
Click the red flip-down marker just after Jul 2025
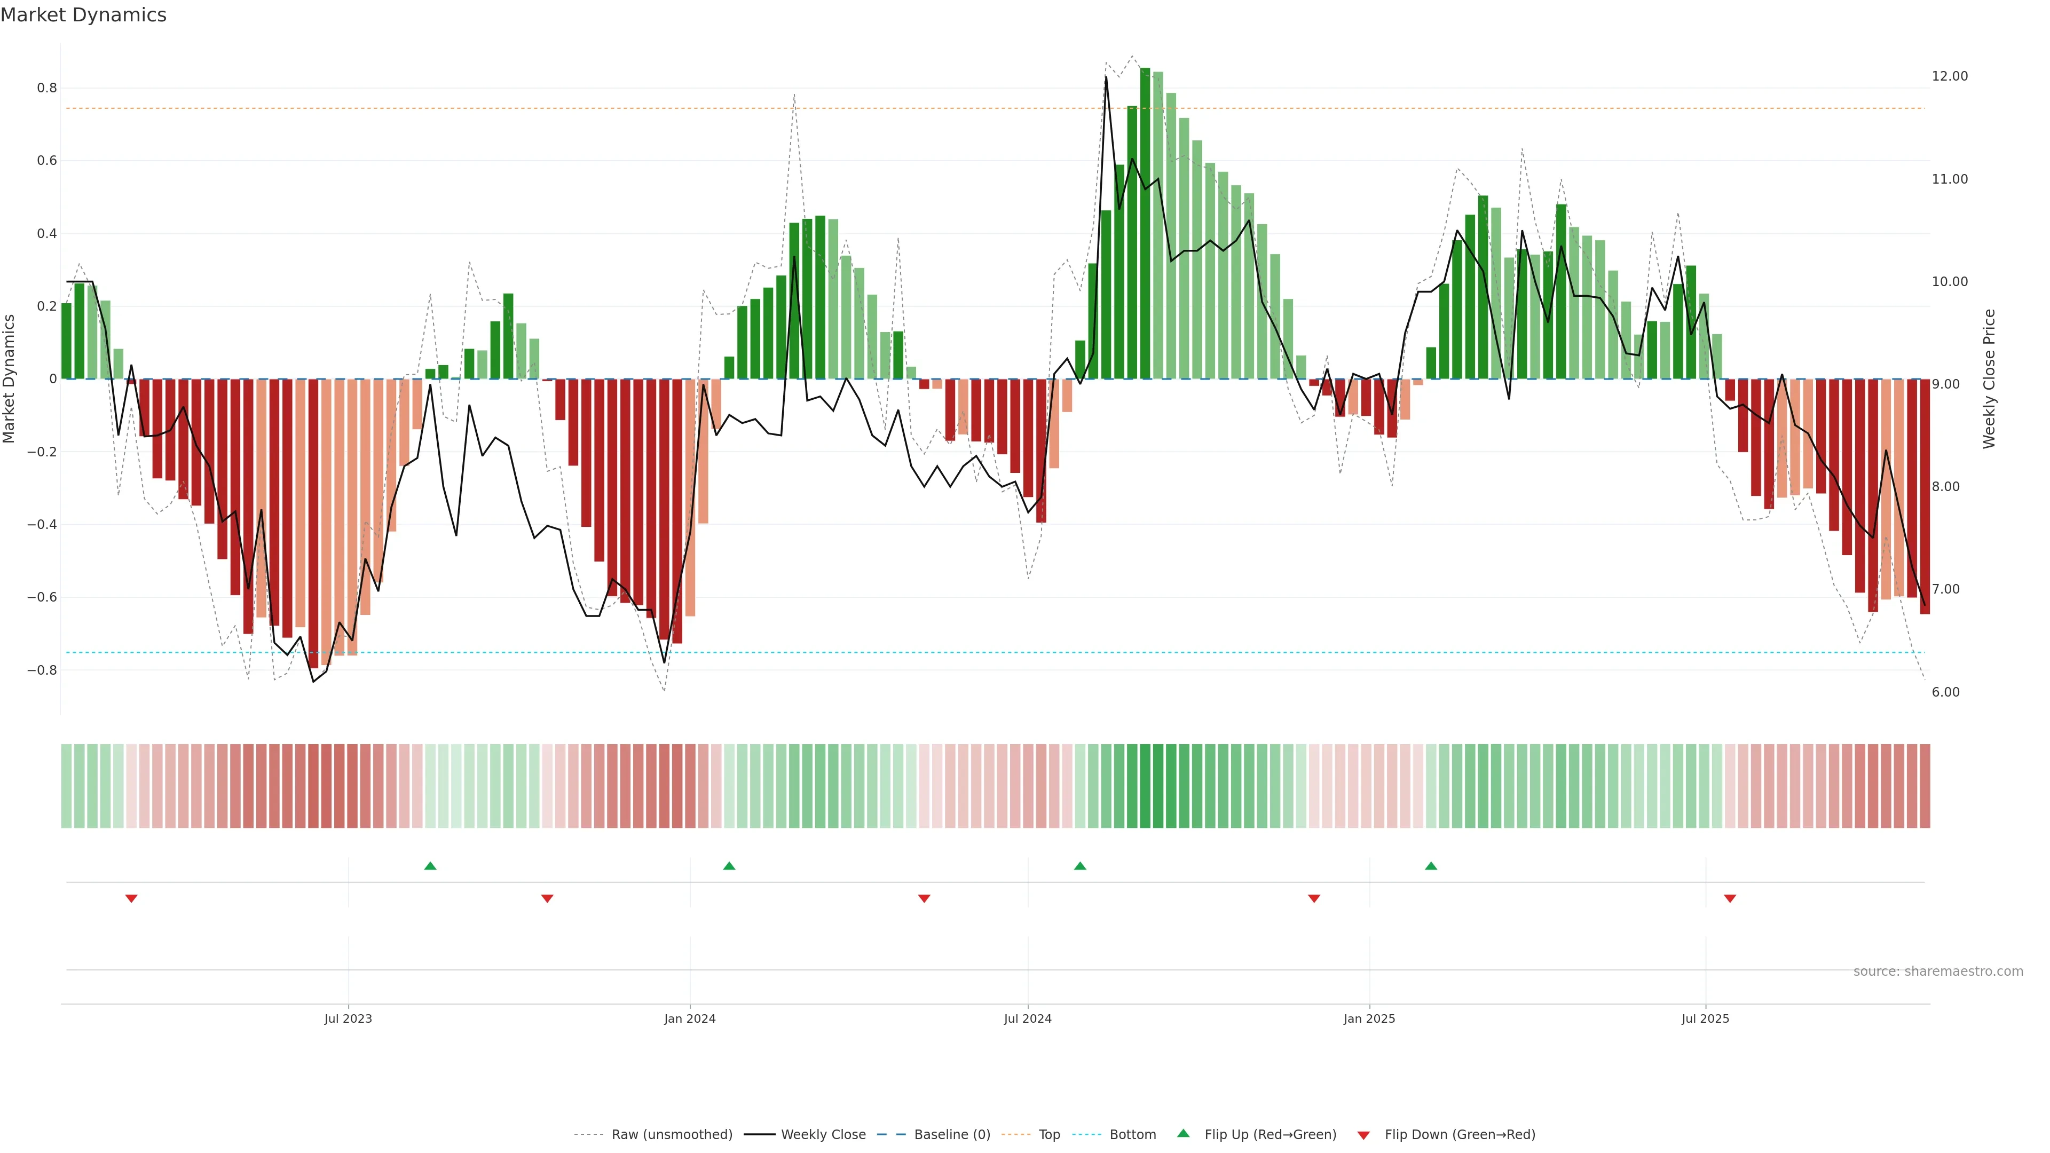point(1730,898)
